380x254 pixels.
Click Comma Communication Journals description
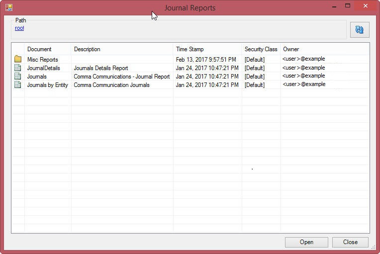[x=111, y=85]
